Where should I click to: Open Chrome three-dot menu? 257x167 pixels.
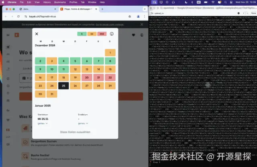(145, 16)
